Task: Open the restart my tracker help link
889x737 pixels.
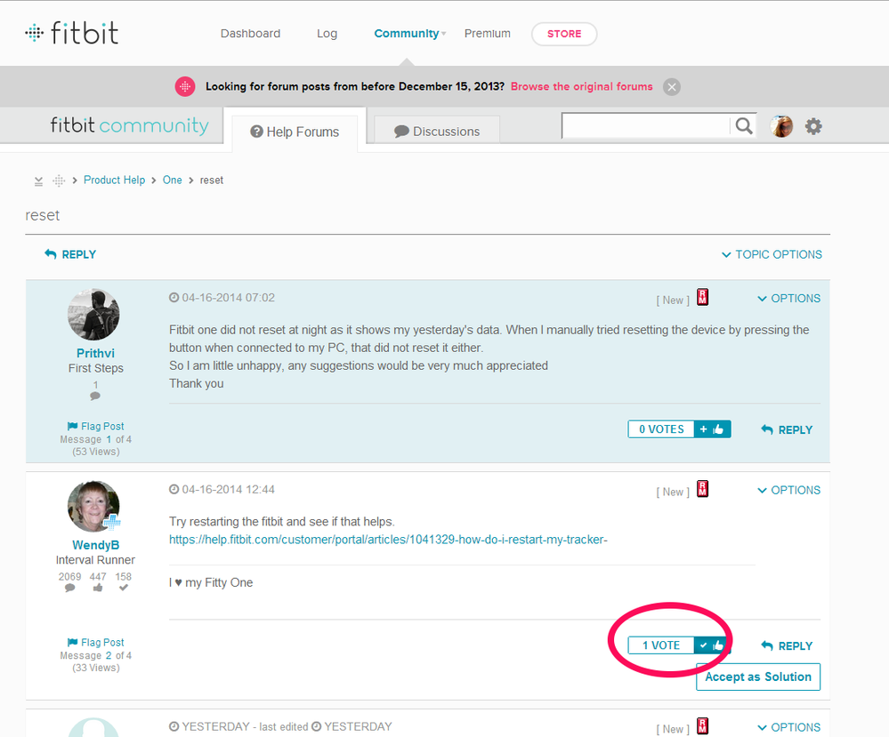Action: coord(388,540)
